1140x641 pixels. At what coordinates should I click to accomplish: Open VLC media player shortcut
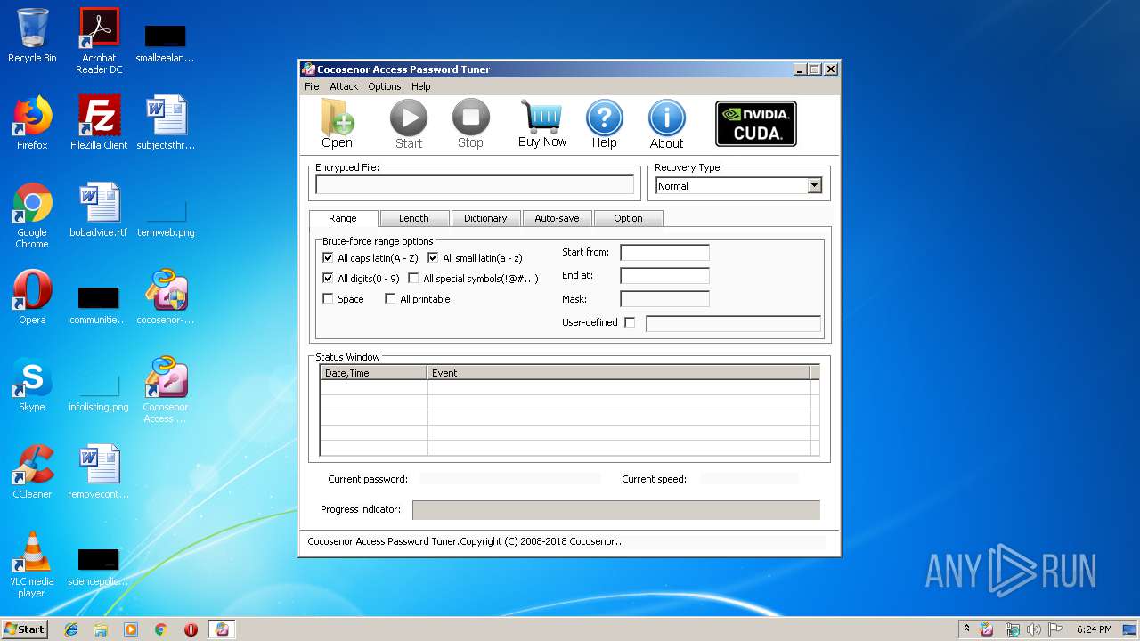pos(32,564)
